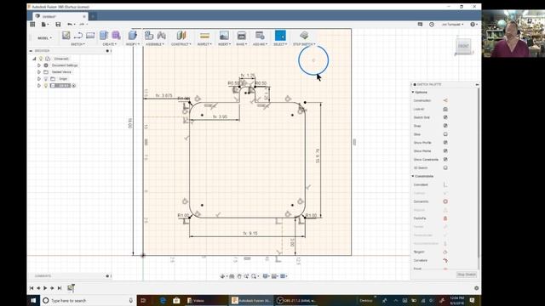Select the Assemble joint icon
Viewport: 545px width, 306px height.
pyautogui.click(x=161, y=35)
